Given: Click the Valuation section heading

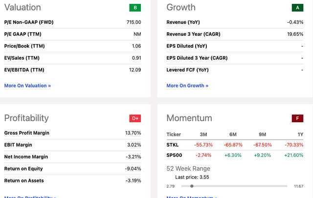Looking at the screenshot, I should pos(22,7).
